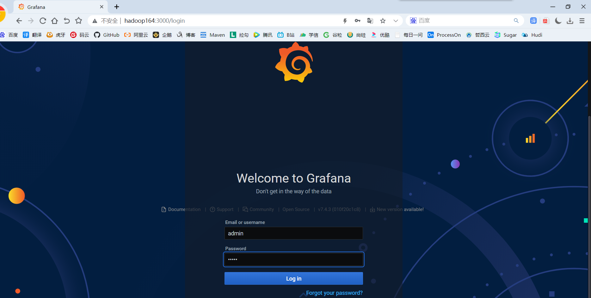This screenshot has height=298, width=591.
Task: Open the 企鹅 bookmark
Action: pyautogui.click(x=162, y=35)
